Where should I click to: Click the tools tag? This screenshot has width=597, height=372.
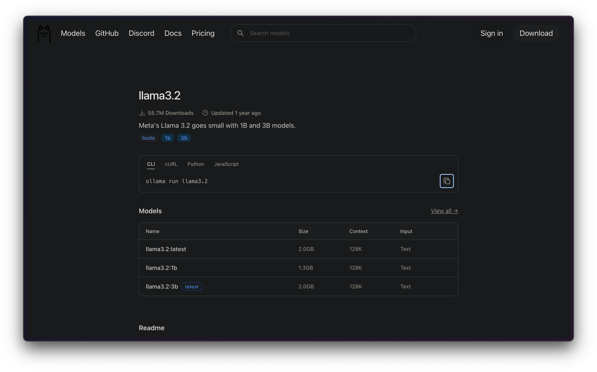point(148,138)
